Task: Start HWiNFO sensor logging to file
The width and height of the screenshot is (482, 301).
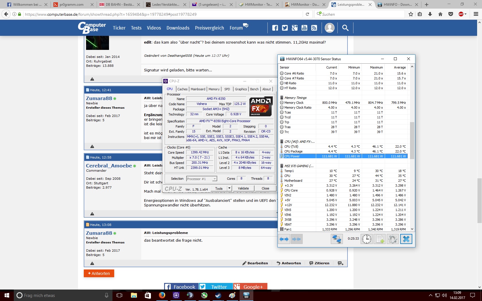Action: [380, 239]
